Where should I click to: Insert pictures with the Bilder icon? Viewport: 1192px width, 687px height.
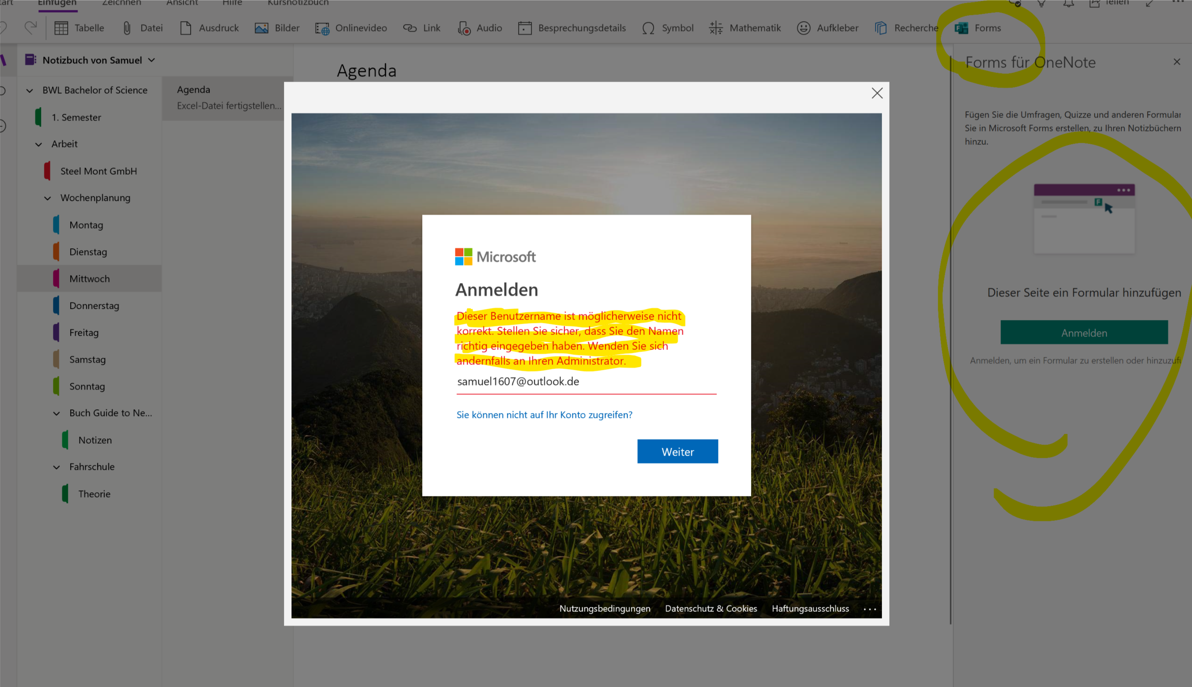277,28
